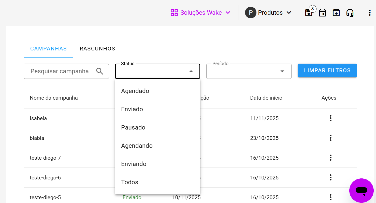Image resolution: width=376 pixels, height=203 pixels.
Task: Open the headset support icon
Action: click(350, 13)
